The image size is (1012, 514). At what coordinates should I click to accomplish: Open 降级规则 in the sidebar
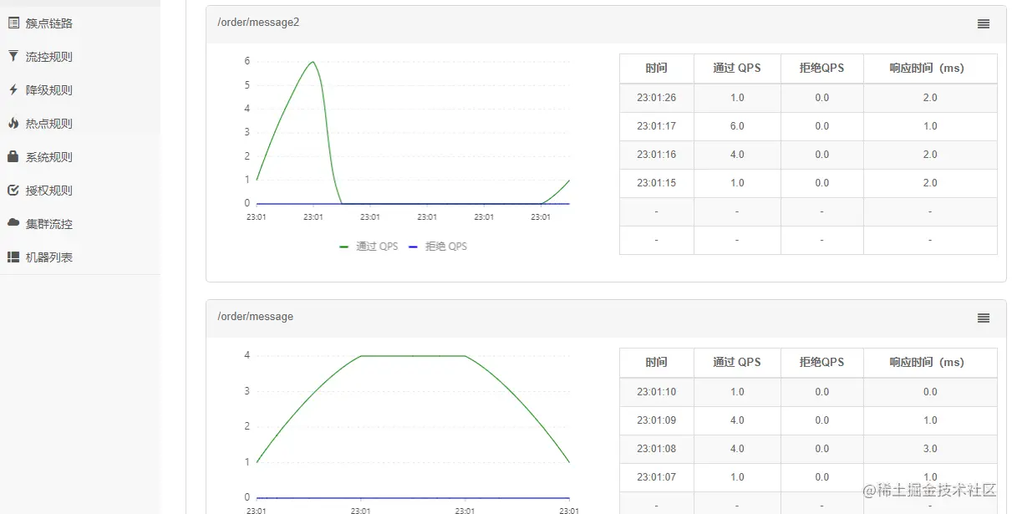48,90
